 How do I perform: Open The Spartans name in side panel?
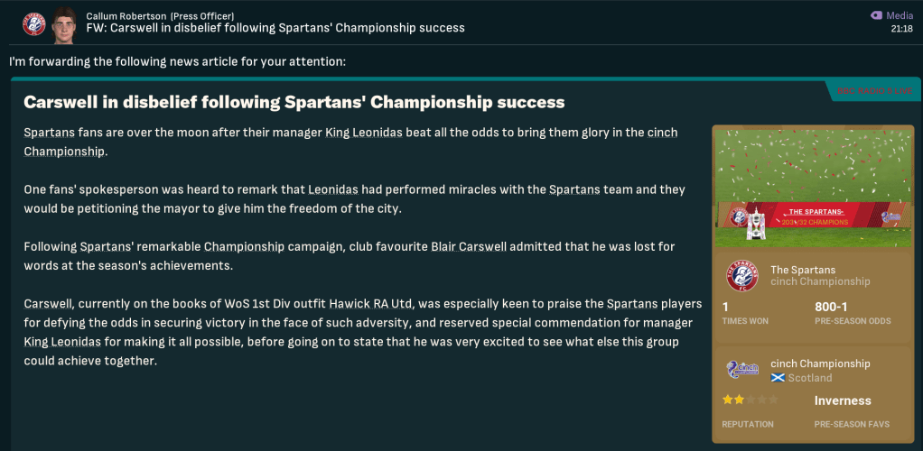803,270
